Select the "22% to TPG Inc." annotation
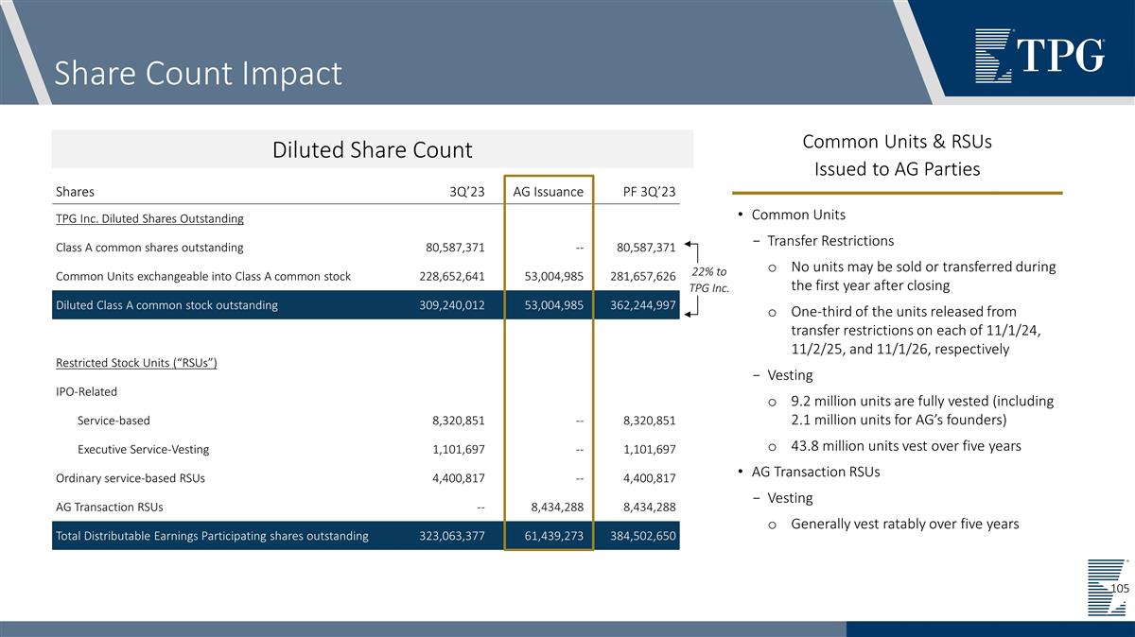 707,280
